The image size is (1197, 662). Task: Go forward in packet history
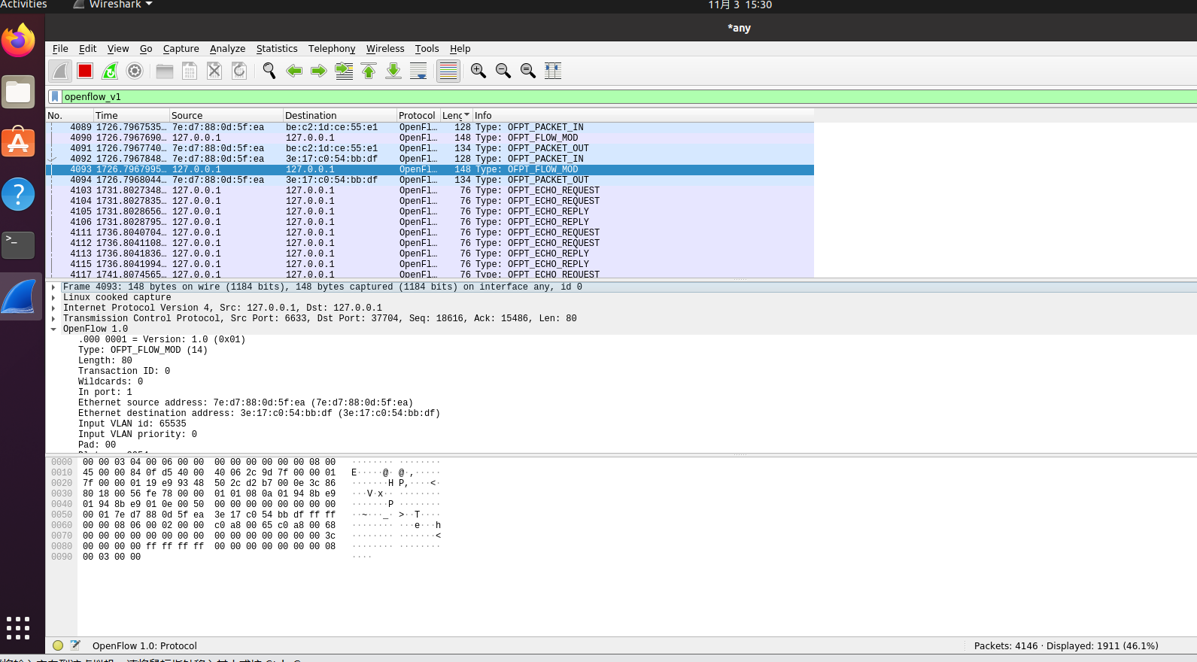[x=319, y=71]
